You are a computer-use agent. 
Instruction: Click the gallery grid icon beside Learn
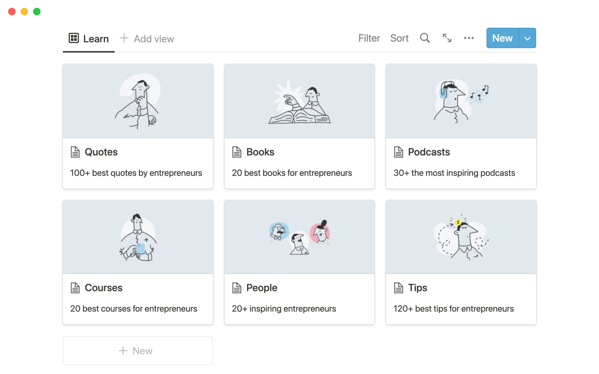tap(74, 38)
